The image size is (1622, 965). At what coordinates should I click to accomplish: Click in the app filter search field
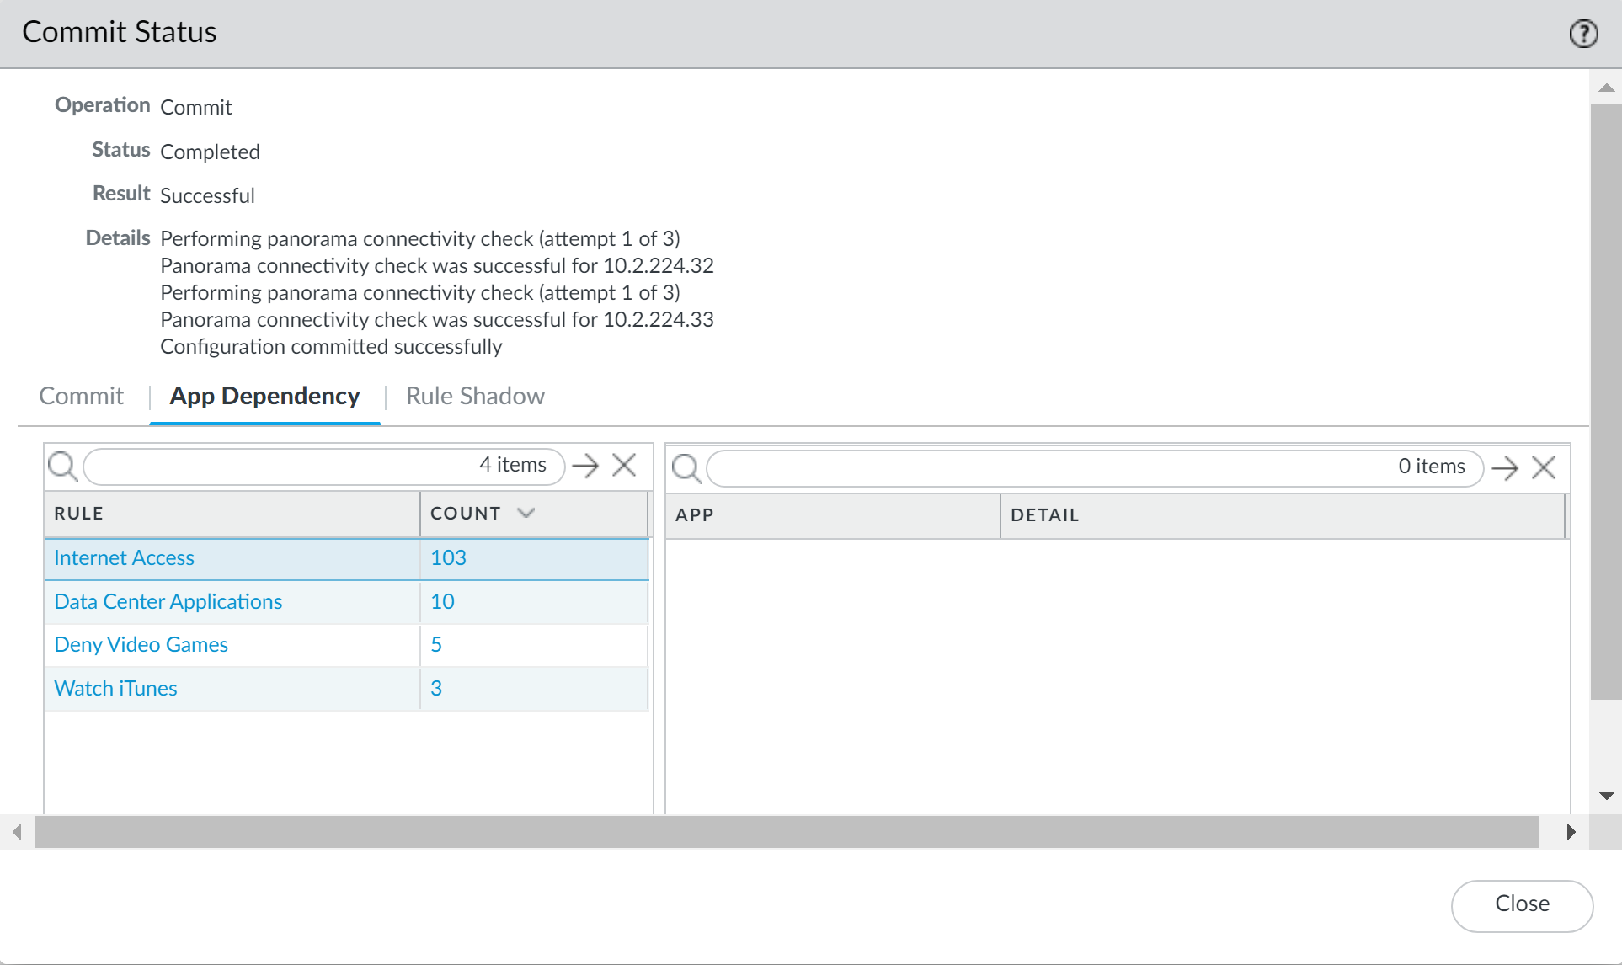[x=1044, y=468]
